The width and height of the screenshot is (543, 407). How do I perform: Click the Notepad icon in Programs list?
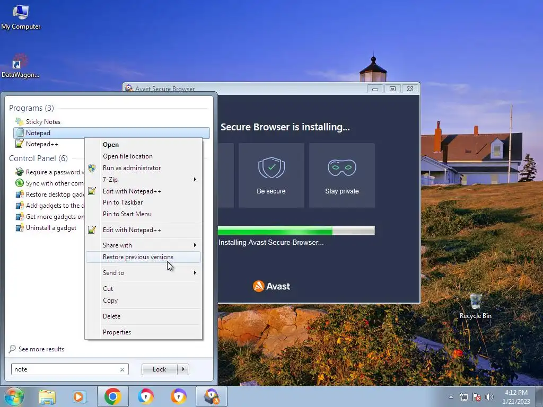pyautogui.click(x=20, y=133)
